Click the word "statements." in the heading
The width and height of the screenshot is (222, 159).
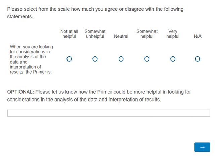[20, 16]
